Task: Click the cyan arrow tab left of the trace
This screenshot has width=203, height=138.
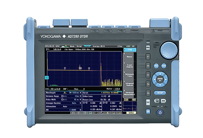Action: tap(47, 78)
